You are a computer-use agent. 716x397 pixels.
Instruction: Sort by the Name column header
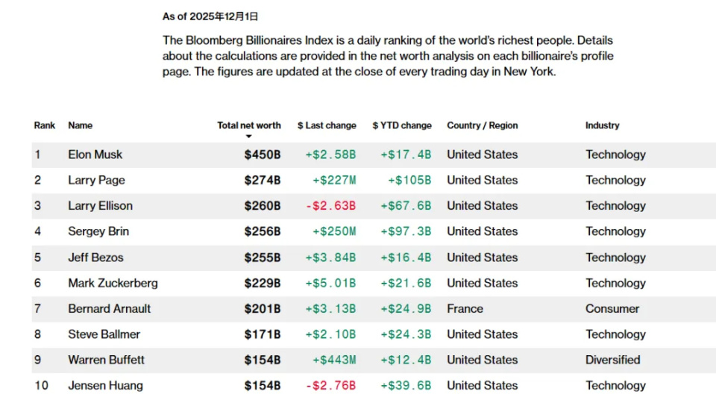(x=81, y=125)
